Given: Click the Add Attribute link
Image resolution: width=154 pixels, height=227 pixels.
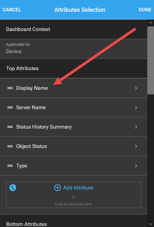Looking at the screenshot, I should tap(78, 188).
